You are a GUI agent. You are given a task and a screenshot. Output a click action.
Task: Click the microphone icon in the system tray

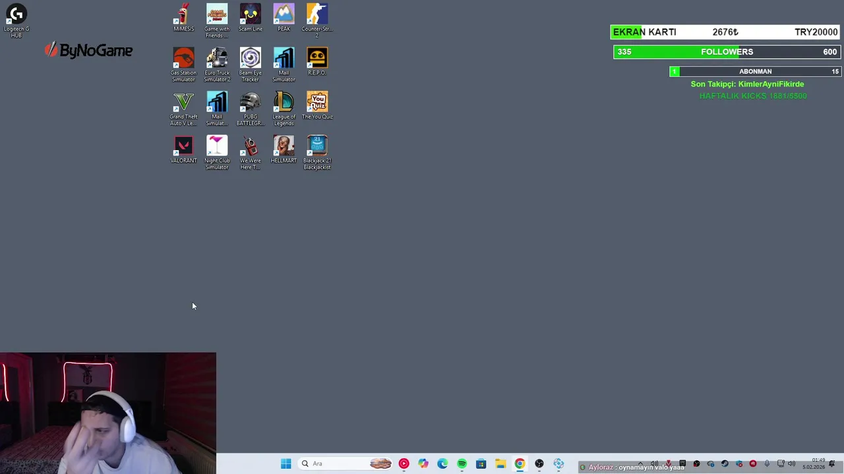click(x=767, y=463)
